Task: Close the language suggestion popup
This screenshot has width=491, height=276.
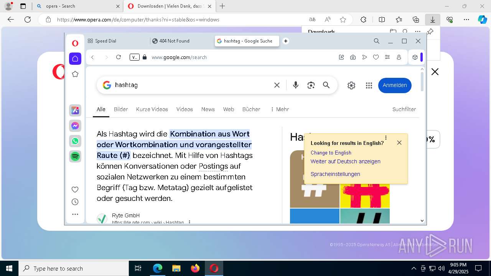Action: coord(399,143)
